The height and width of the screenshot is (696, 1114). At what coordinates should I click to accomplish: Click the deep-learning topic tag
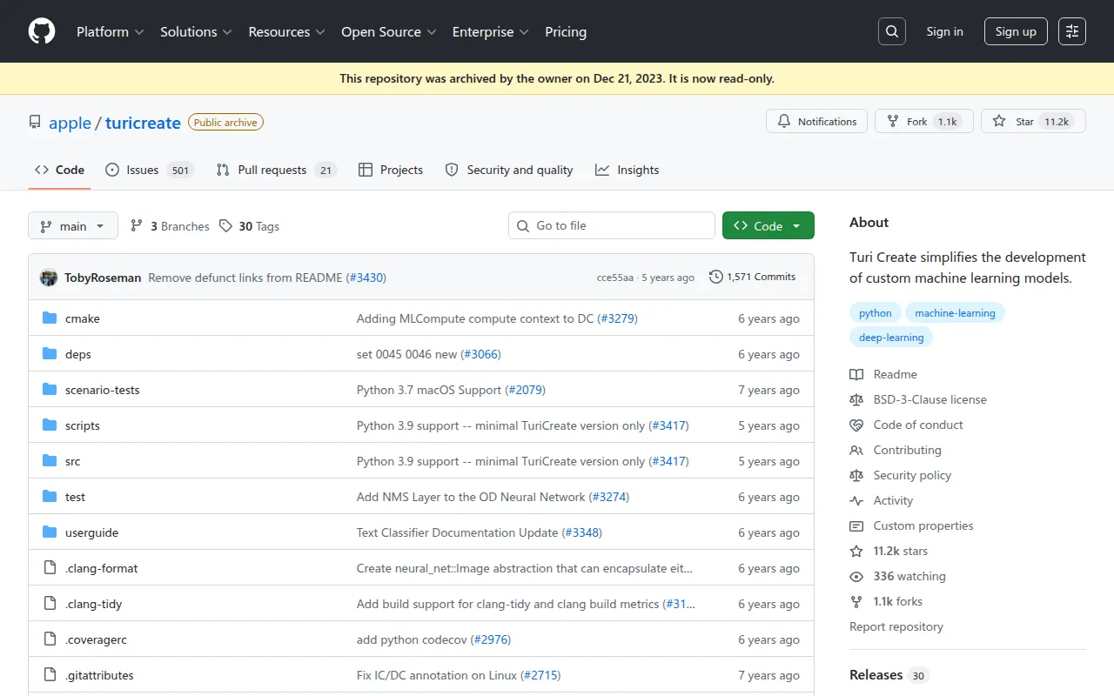pyautogui.click(x=891, y=338)
